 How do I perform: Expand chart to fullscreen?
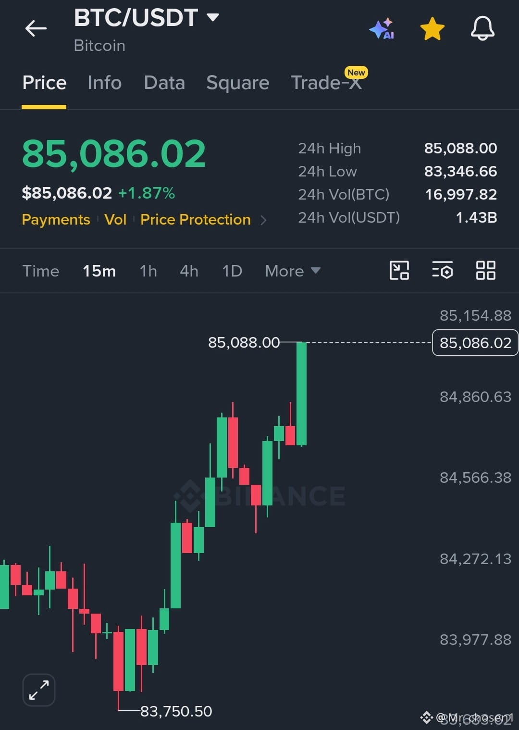point(39,690)
